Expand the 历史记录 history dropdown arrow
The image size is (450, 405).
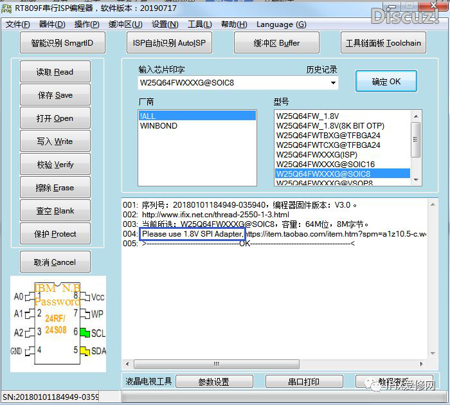[333, 83]
